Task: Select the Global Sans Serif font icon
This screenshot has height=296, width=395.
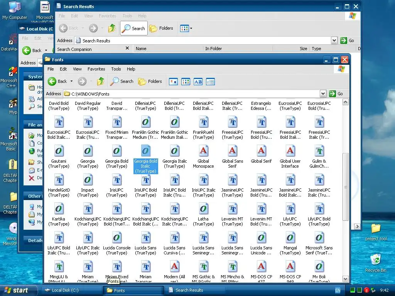Action: [x=232, y=151]
